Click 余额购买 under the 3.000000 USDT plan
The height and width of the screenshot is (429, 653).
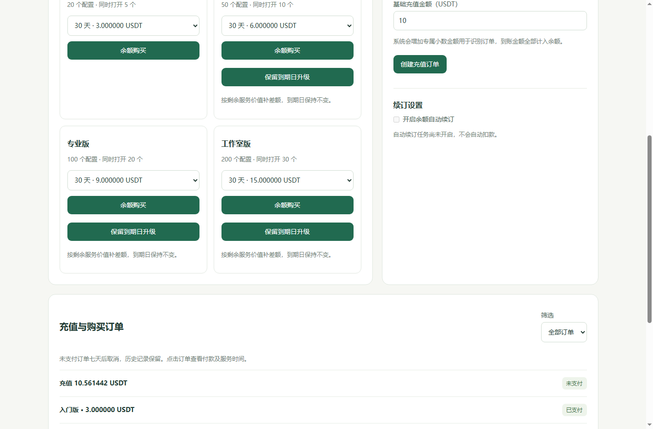(133, 50)
